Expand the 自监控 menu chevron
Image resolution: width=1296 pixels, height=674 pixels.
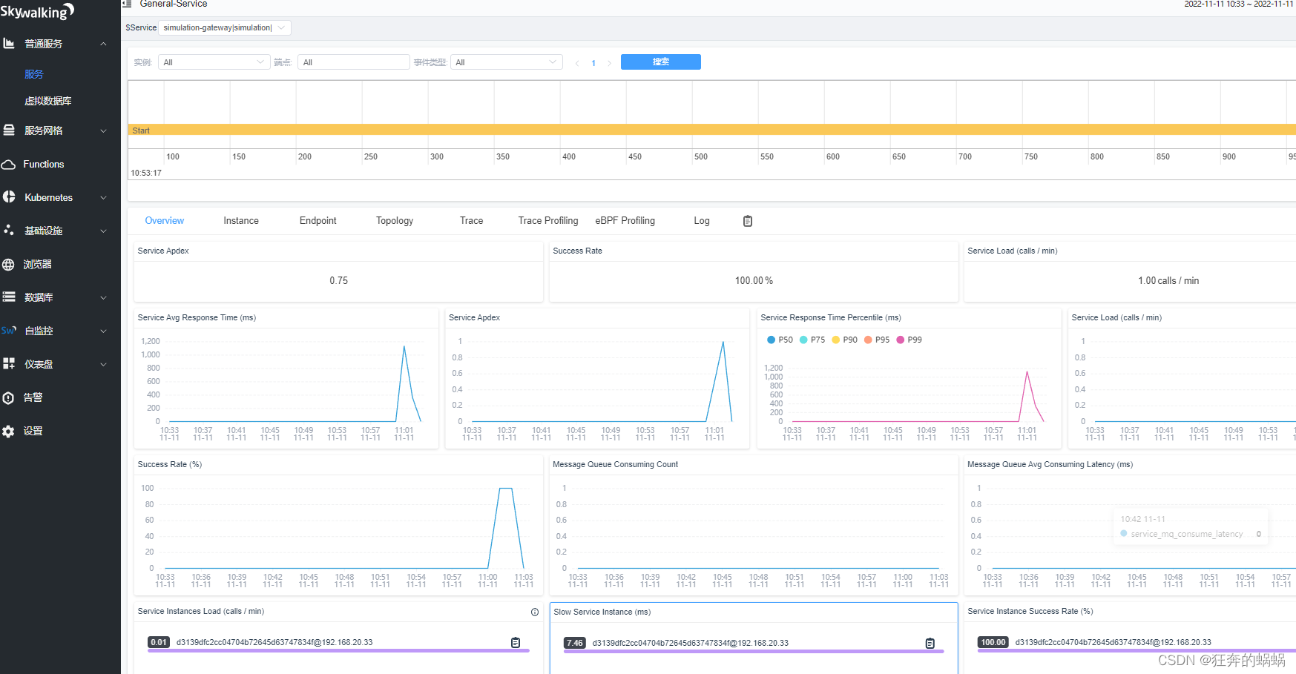(103, 331)
